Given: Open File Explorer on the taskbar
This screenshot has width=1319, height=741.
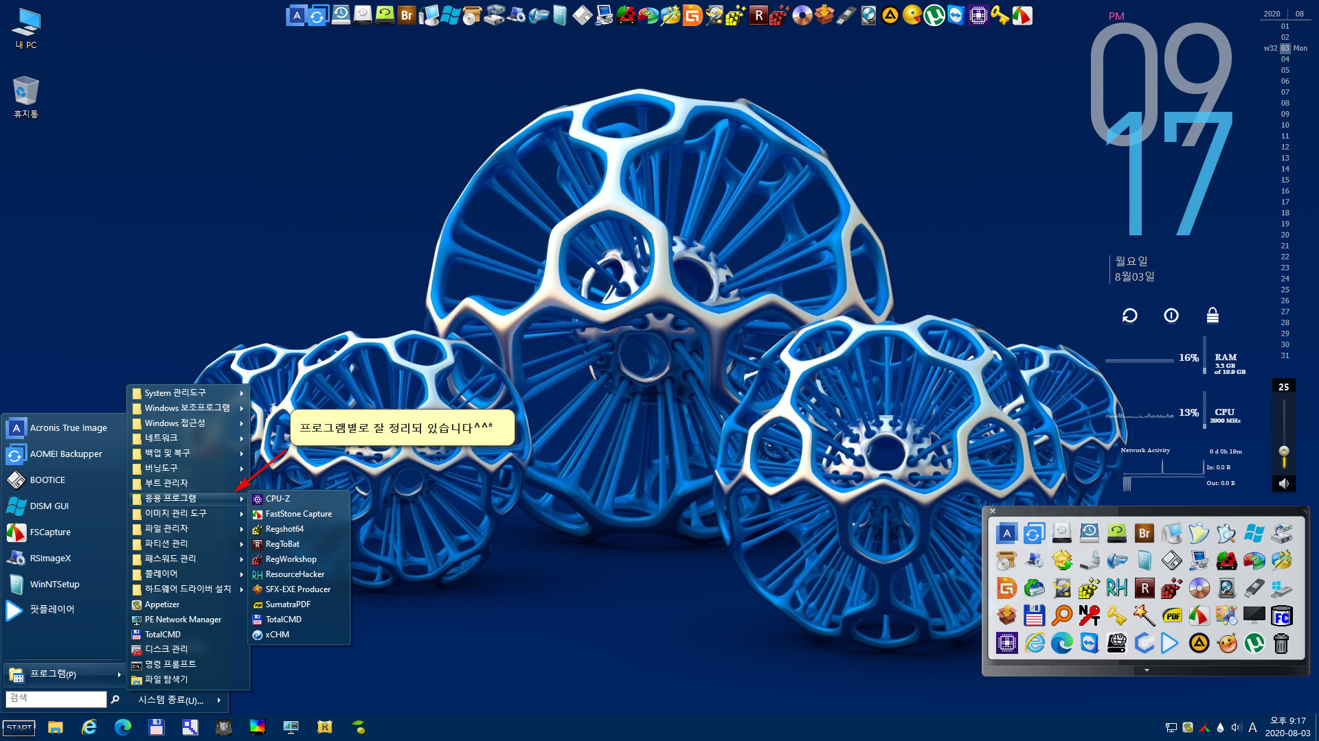Looking at the screenshot, I should tap(56, 727).
